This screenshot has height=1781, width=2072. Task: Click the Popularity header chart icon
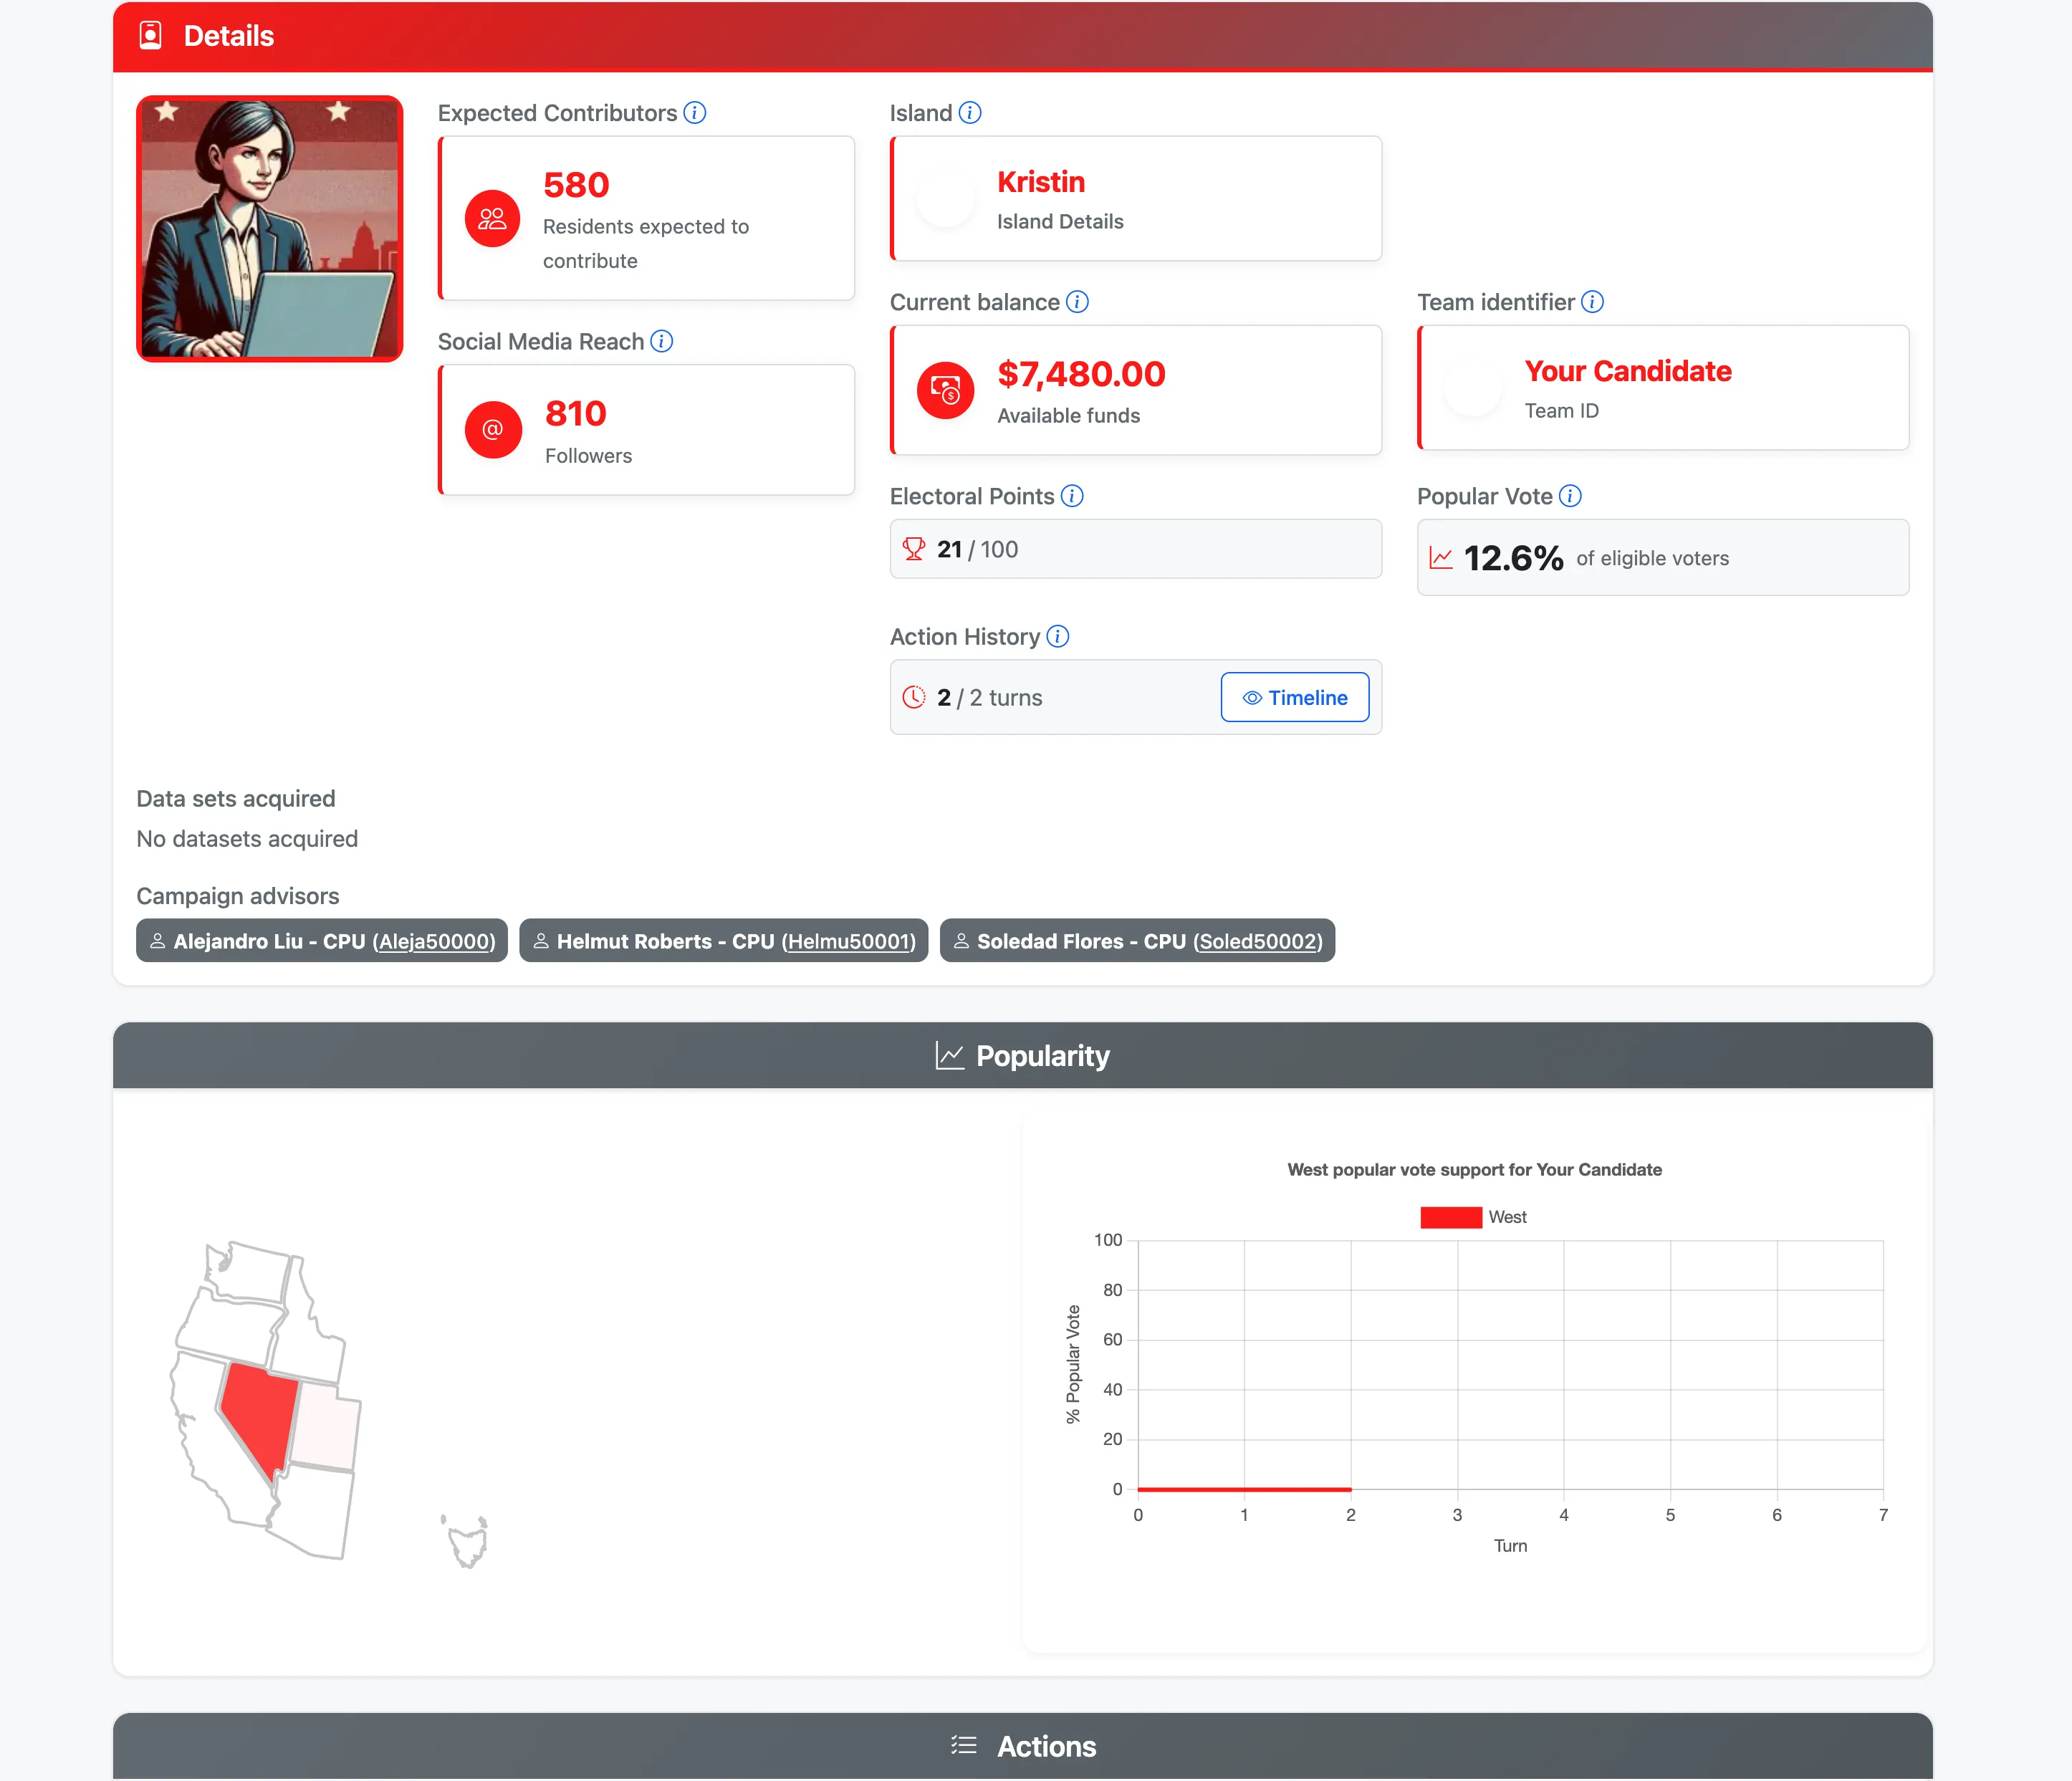point(950,1056)
